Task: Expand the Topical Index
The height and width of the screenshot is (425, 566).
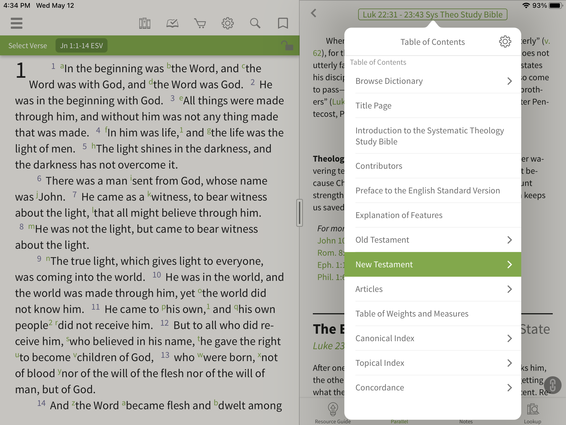Action: [x=433, y=363]
